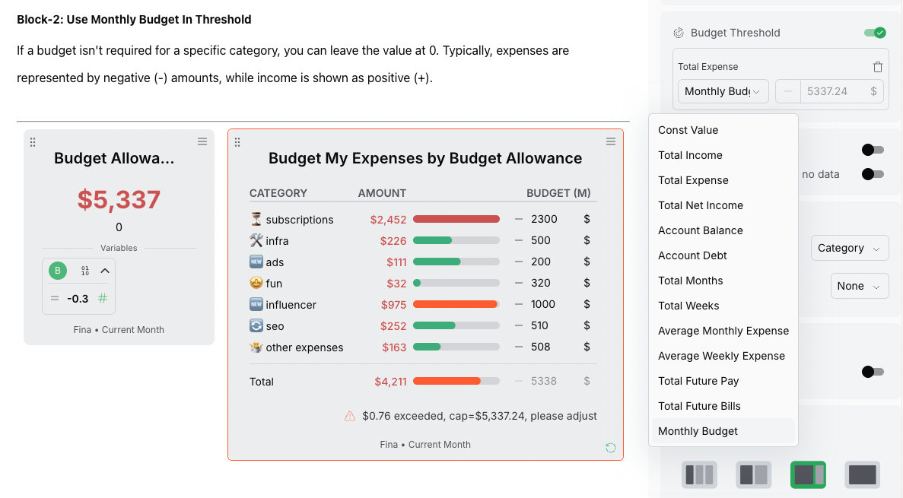Open the Category dropdown
Screen dimensions: 903x498
849,248
